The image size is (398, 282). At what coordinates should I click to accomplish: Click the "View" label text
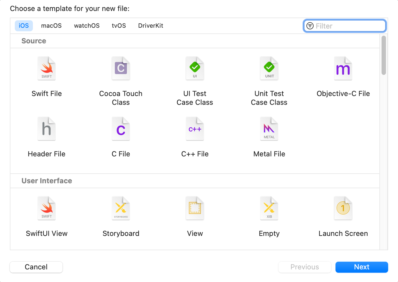[195, 233]
